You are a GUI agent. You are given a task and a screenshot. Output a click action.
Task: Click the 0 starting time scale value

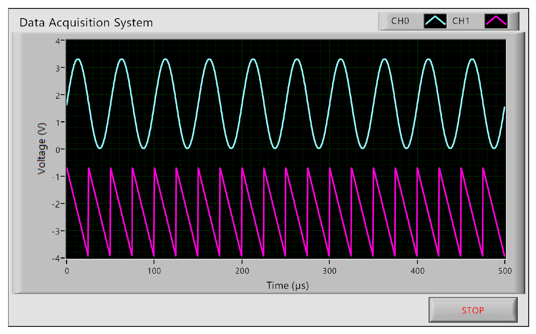tap(67, 271)
